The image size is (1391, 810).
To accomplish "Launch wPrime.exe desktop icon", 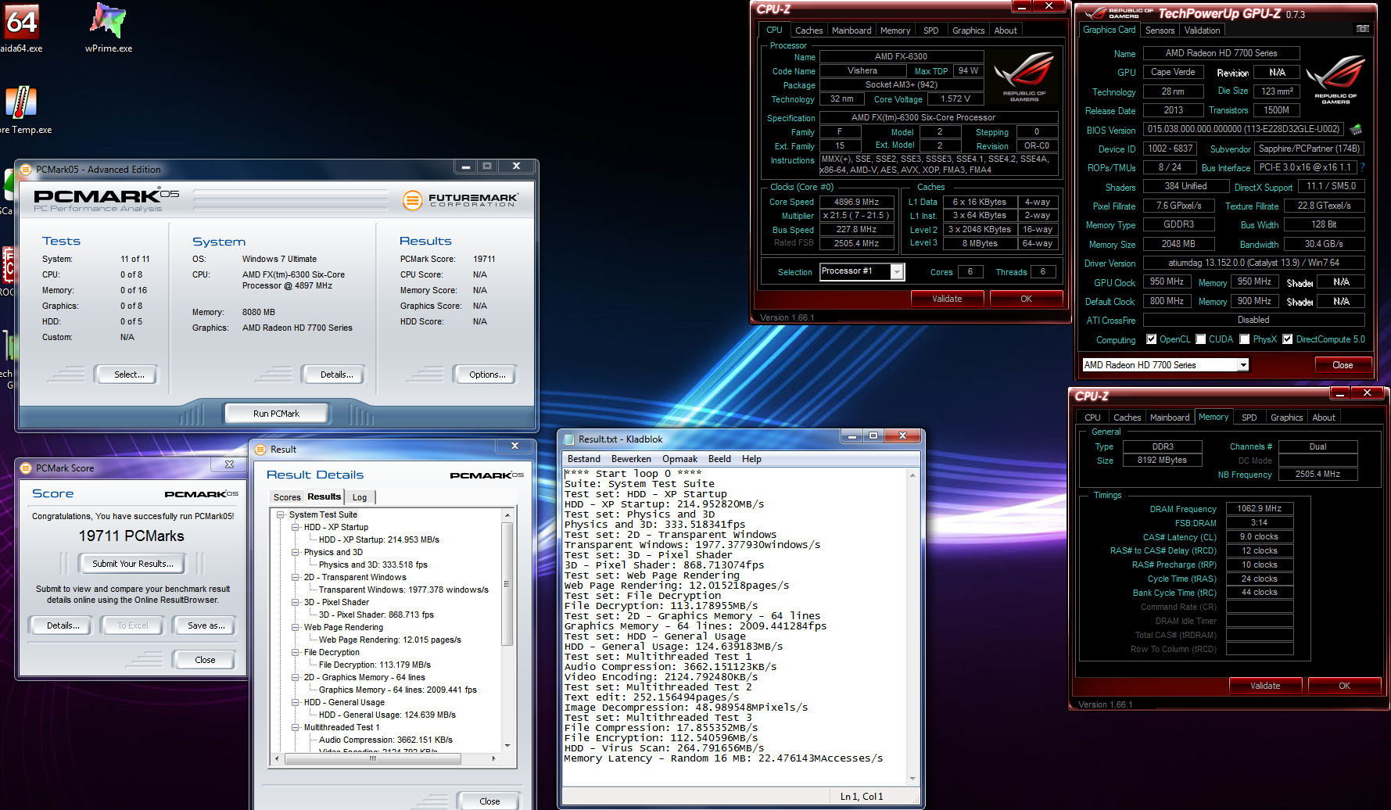I will (108, 21).
